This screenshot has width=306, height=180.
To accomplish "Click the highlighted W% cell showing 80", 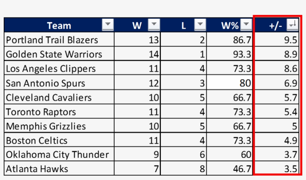I will click(x=230, y=83).
